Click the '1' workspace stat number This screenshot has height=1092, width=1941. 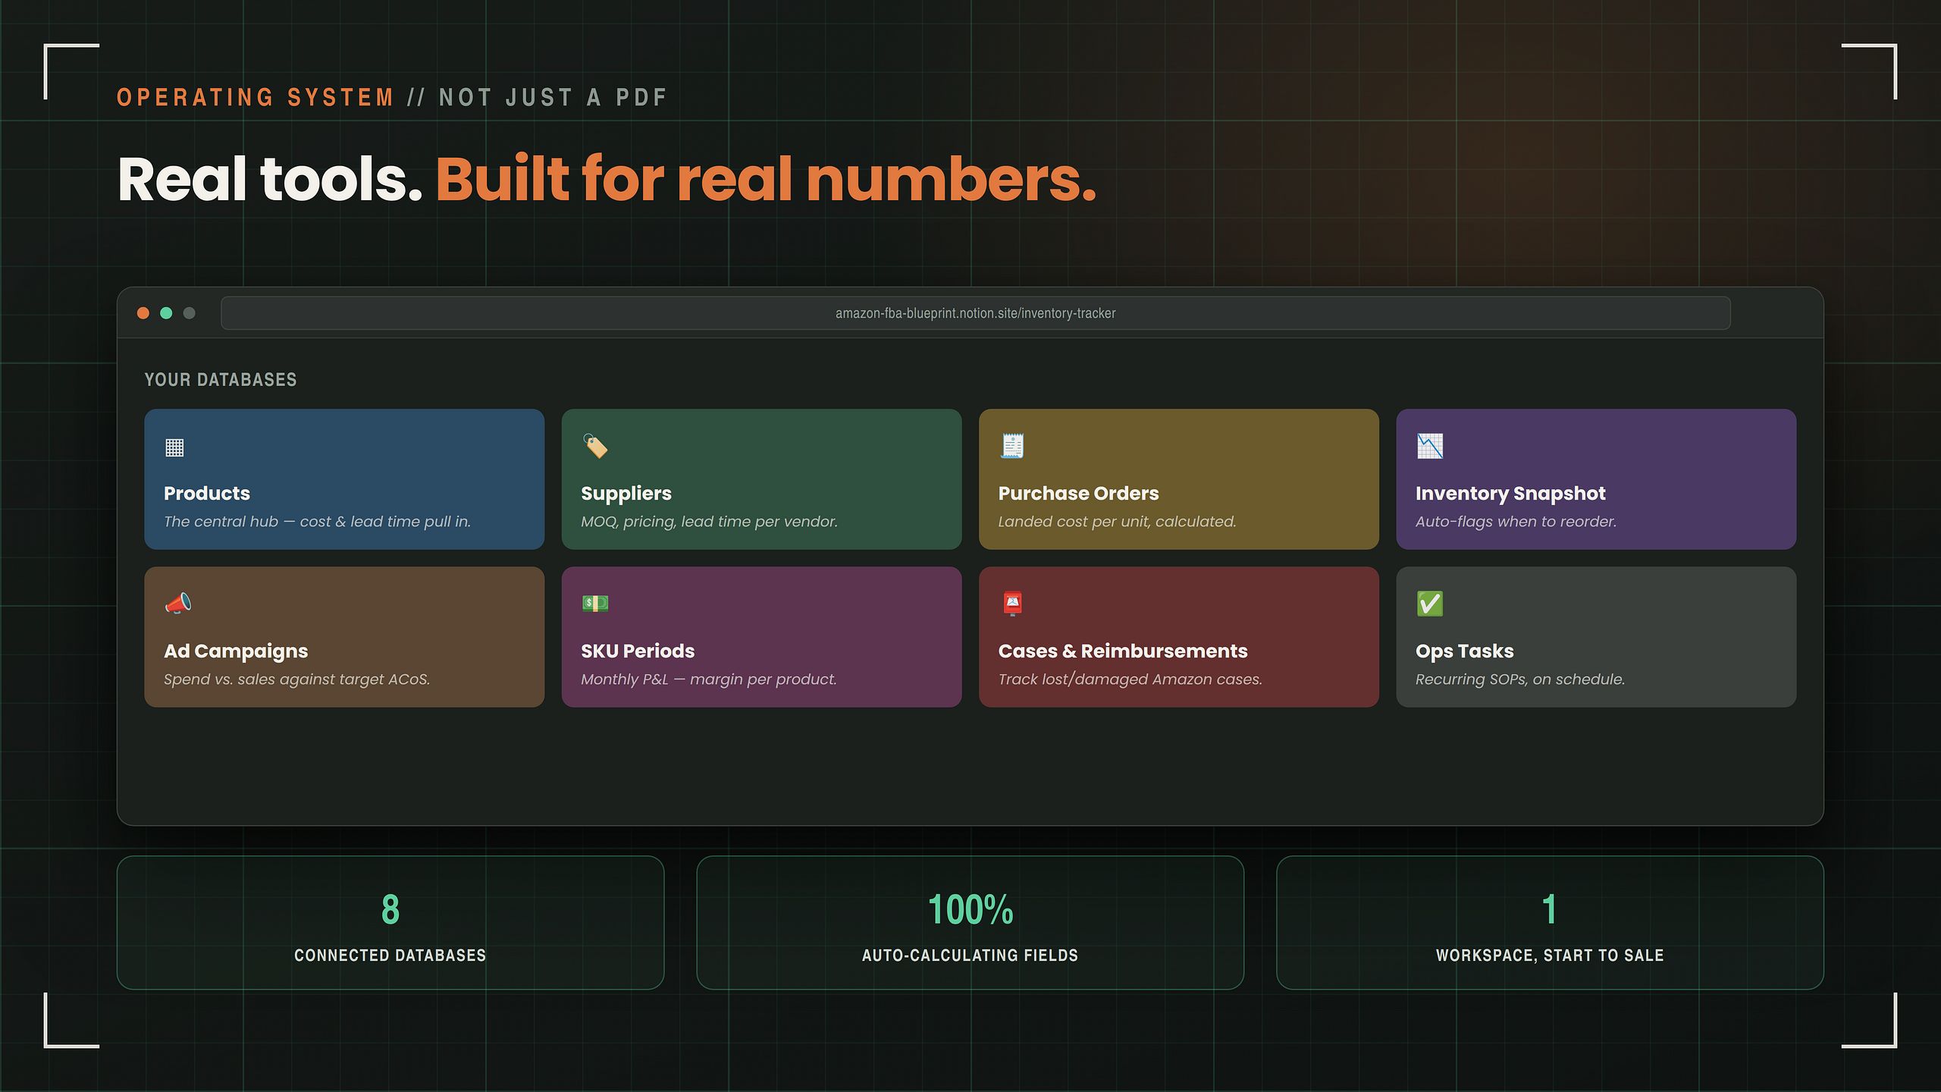pos(1550,909)
